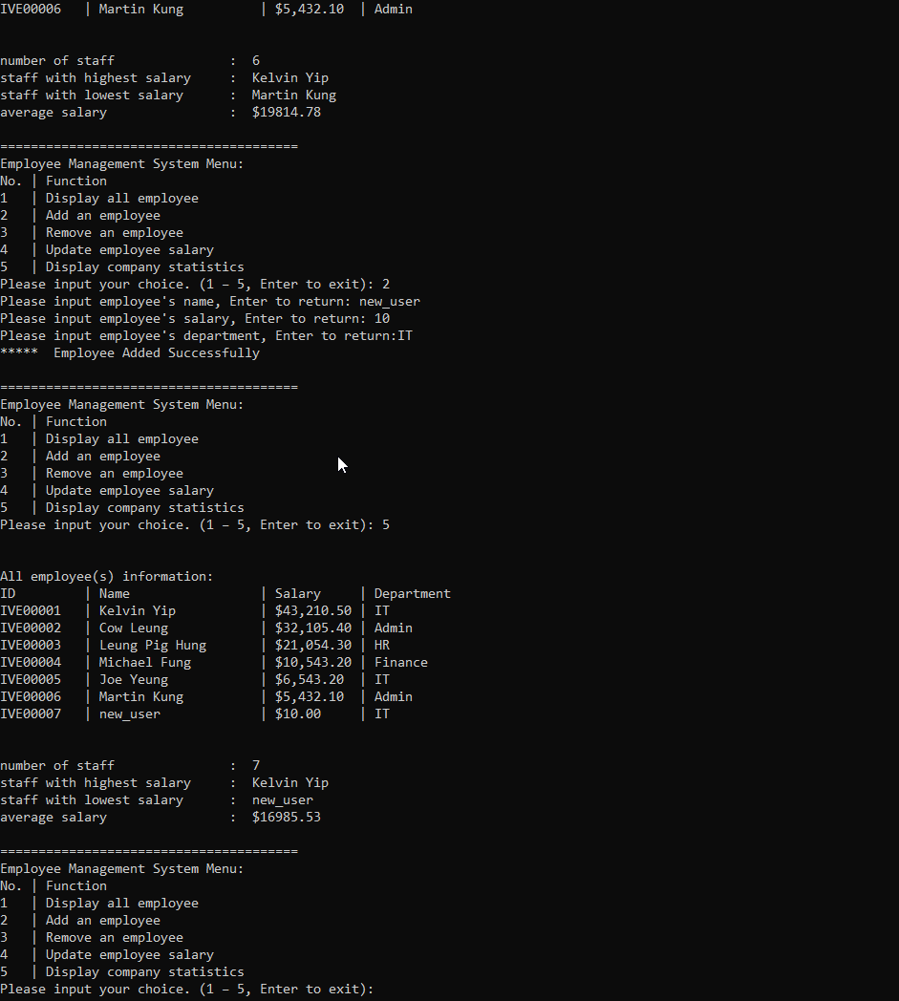The width and height of the screenshot is (899, 1001).
Task: Click the Salary column header in the table
Action: pyautogui.click(x=298, y=594)
